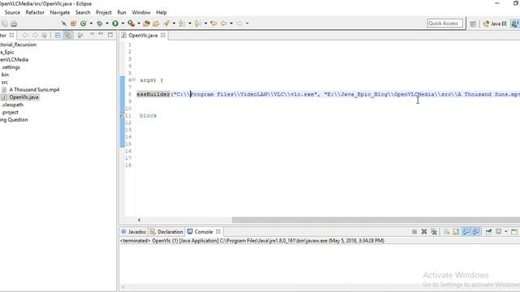Run the program with the green Run button
The image size is (520, 292).
click(115, 24)
